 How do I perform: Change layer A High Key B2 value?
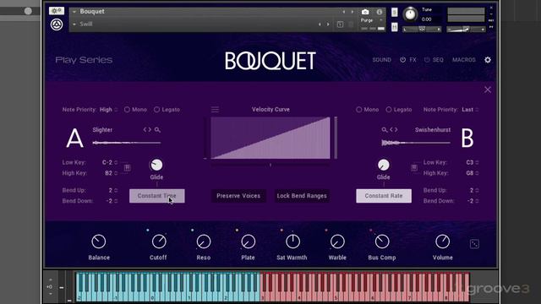111,173
